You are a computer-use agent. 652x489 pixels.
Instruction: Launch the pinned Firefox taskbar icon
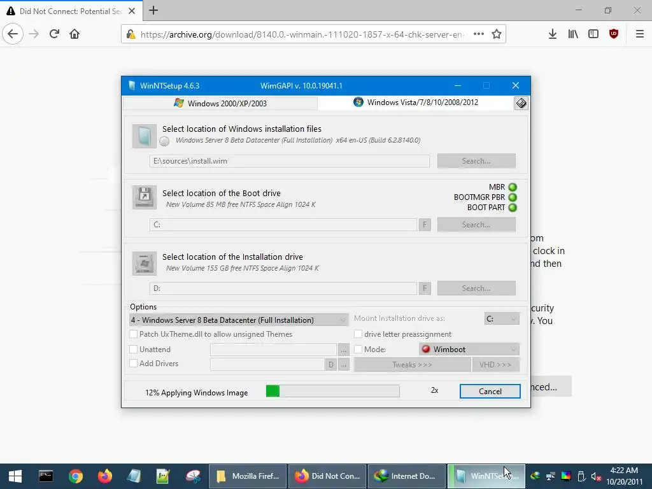click(105, 476)
